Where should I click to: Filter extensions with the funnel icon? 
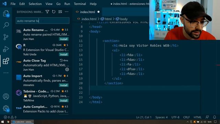pyautogui.click(x=47, y=12)
